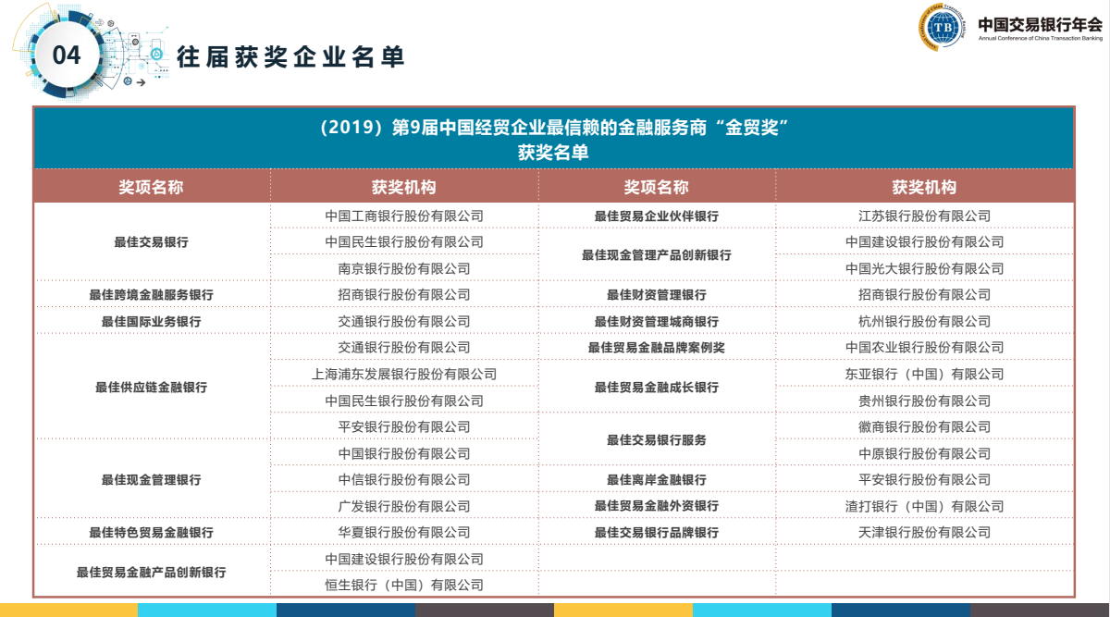
Task: Click 南京银行股份有限公司 entry
Action: [404, 268]
